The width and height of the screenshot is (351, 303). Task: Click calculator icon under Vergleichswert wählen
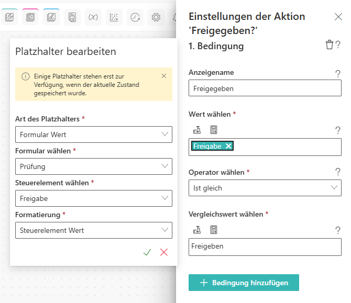[x=214, y=229]
